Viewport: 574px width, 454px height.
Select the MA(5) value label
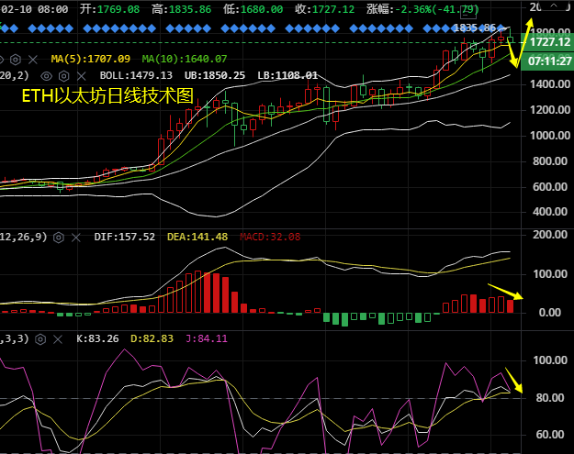tap(90, 59)
